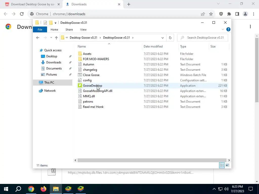Image resolution: width=259 pixels, height=194 pixels.
Task: Open the address bar history dropdown
Action: 163,38
